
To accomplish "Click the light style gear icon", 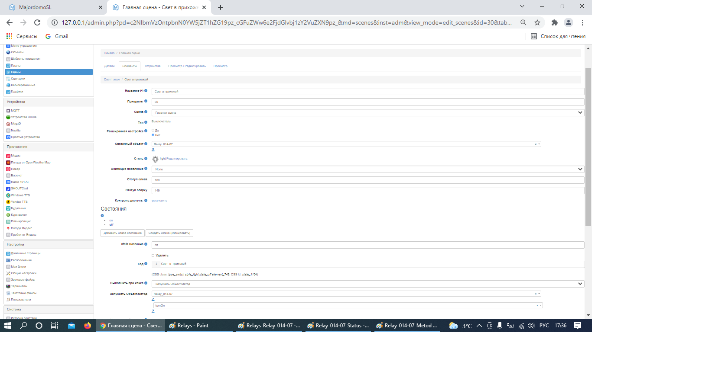I will click(x=155, y=159).
